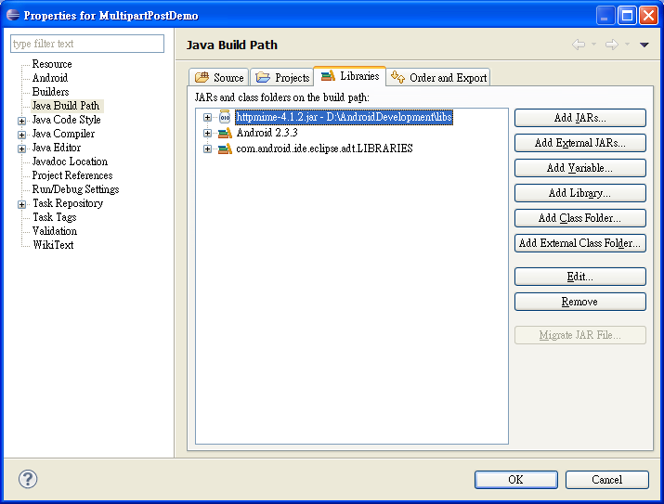Screen dimensions: 664x504
Task: Expand the Java Code Style category
Action: (x=21, y=121)
